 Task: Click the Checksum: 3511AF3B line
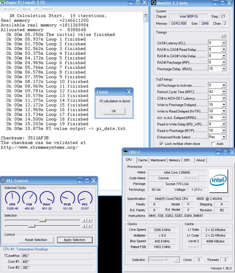tap(25, 138)
